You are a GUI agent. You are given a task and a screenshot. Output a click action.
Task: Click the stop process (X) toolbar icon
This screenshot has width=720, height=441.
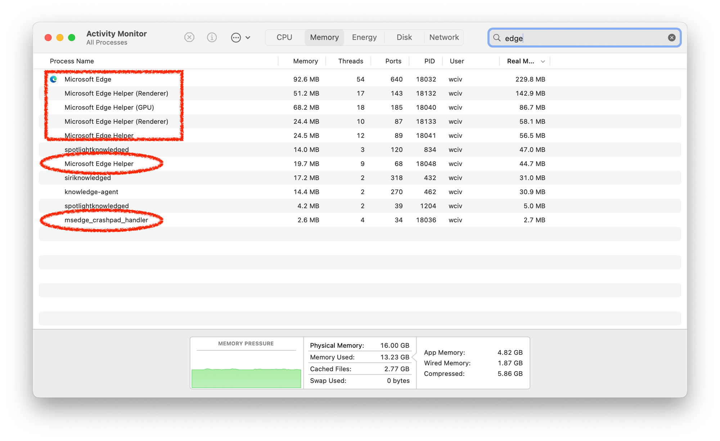[189, 37]
